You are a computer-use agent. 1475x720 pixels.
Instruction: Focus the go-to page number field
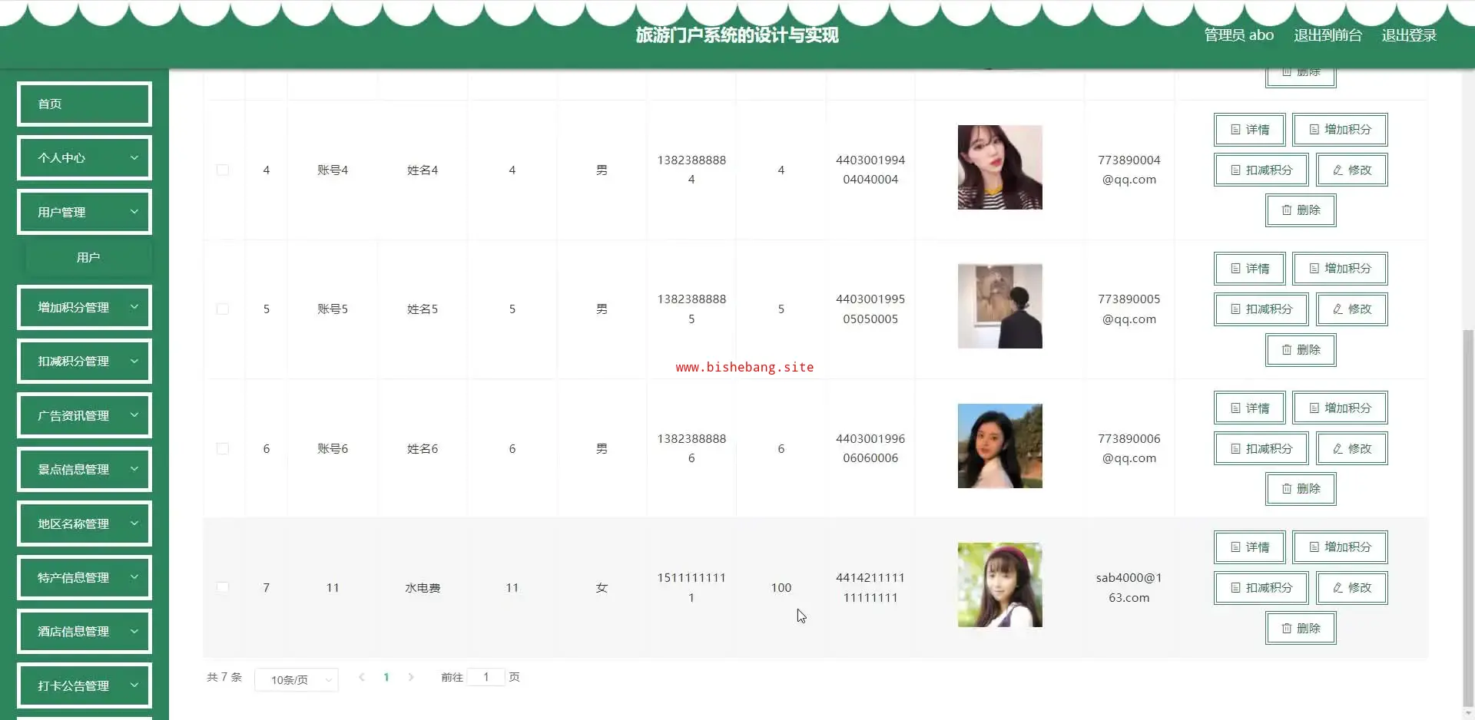pyautogui.click(x=486, y=677)
